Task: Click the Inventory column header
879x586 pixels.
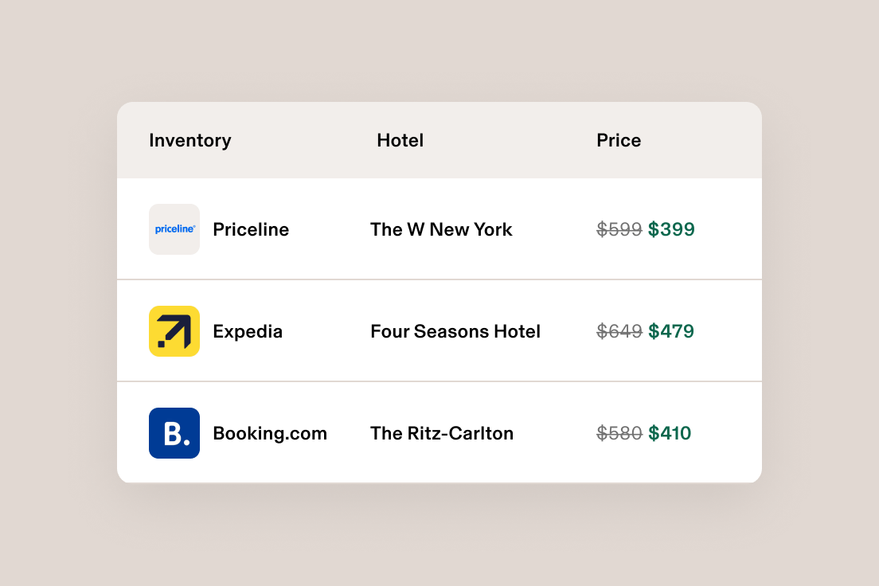Action: (189, 140)
